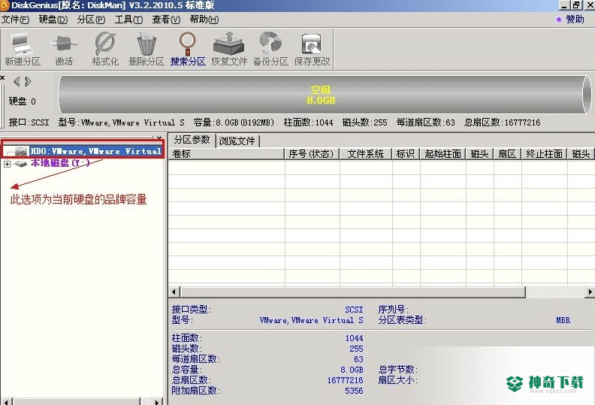
Task: Click the Recover Files (恢复文件) icon
Action: coord(229,49)
